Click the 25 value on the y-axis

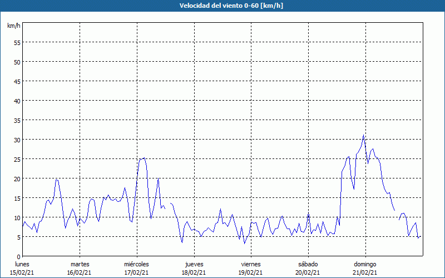click(x=17, y=159)
